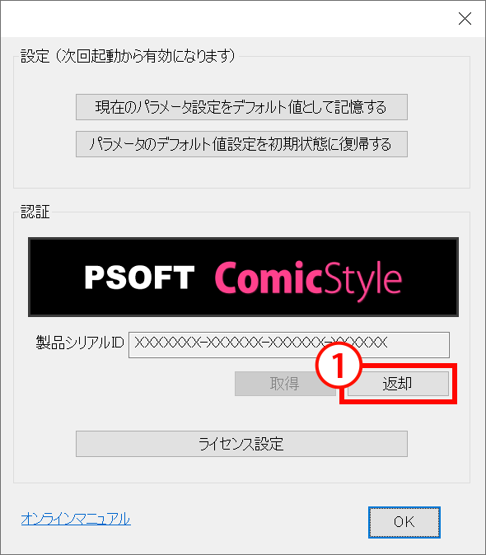Screen dimensions: 486x555
Task: Close the dialog with the X button
Action: 465,18
